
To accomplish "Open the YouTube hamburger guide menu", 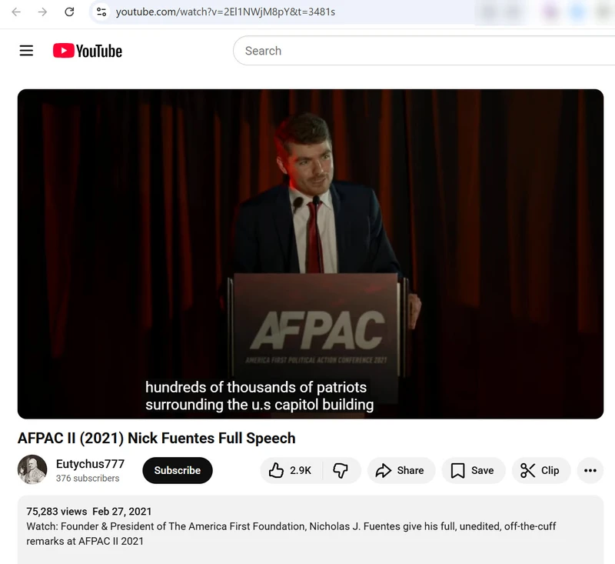I will click(26, 51).
